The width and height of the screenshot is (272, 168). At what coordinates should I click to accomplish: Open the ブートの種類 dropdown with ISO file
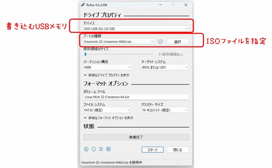click(x=119, y=41)
